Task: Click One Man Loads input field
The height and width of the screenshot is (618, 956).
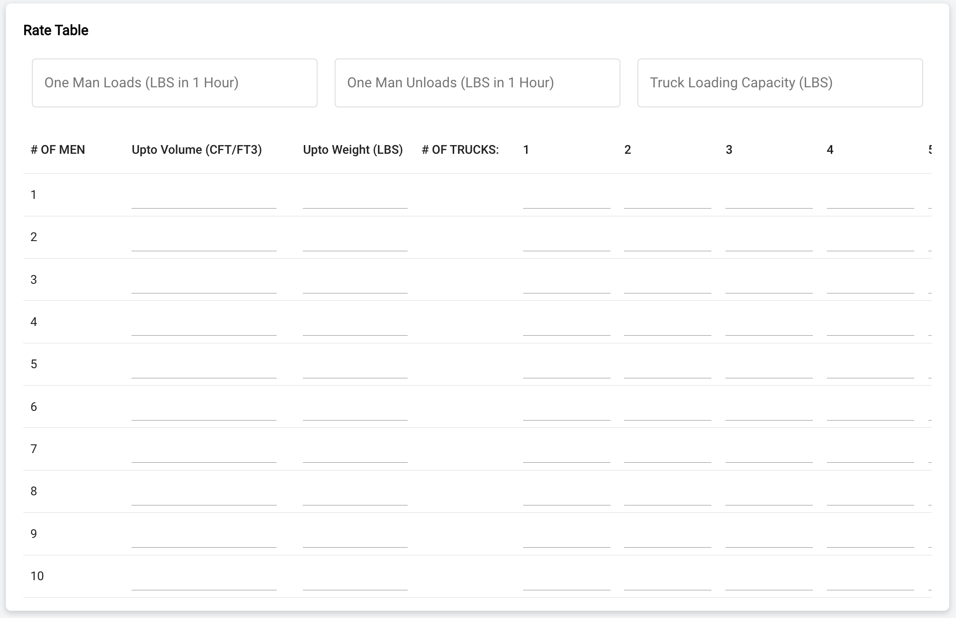Action: coord(174,83)
